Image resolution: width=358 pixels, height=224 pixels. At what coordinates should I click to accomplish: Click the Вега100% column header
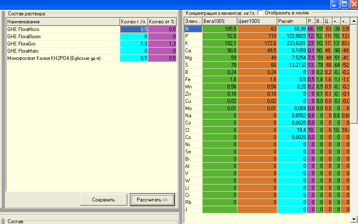point(220,21)
